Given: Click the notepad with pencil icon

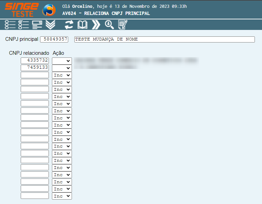Looking at the screenshot, I should pyautogui.click(x=122, y=24).
